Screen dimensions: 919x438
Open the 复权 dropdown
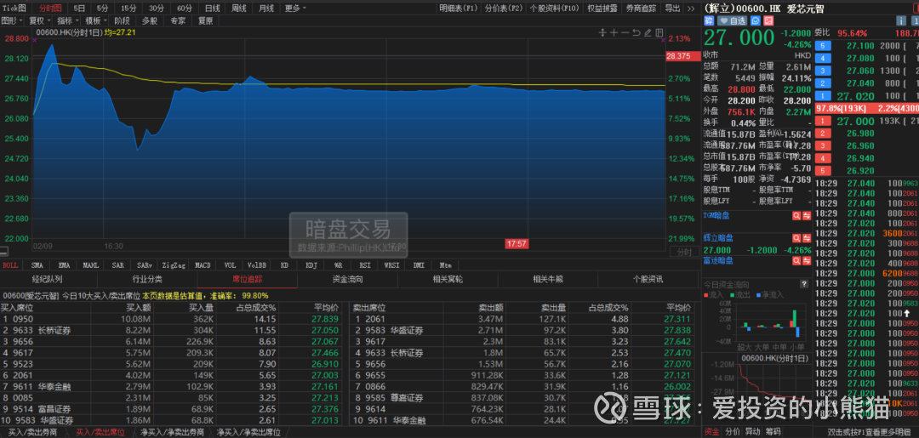pyautogui.click(x=38, y=20)
